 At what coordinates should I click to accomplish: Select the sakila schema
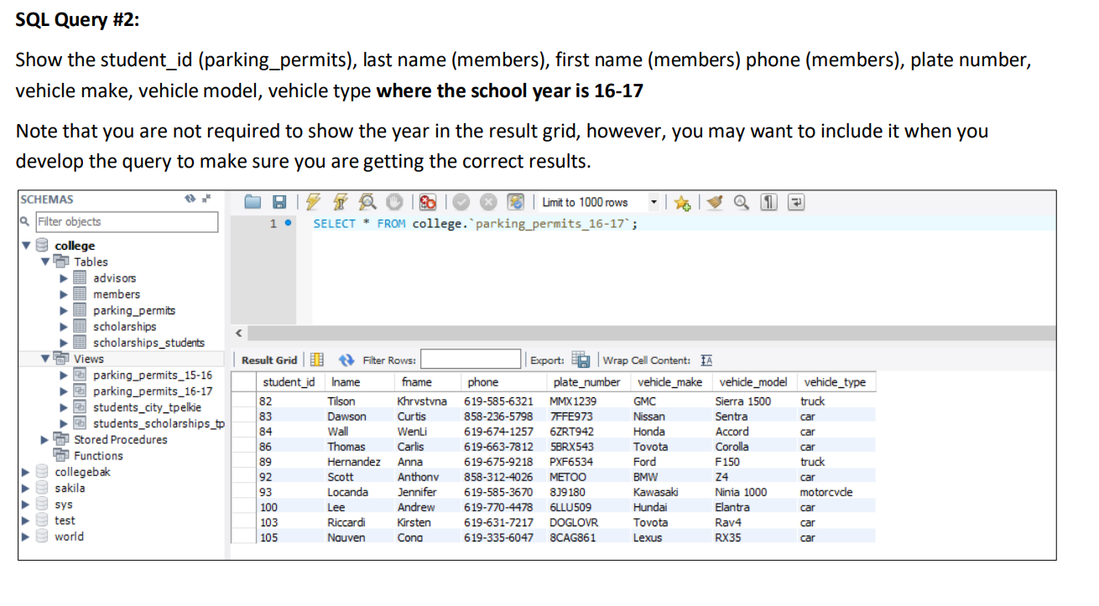[70, 488]
